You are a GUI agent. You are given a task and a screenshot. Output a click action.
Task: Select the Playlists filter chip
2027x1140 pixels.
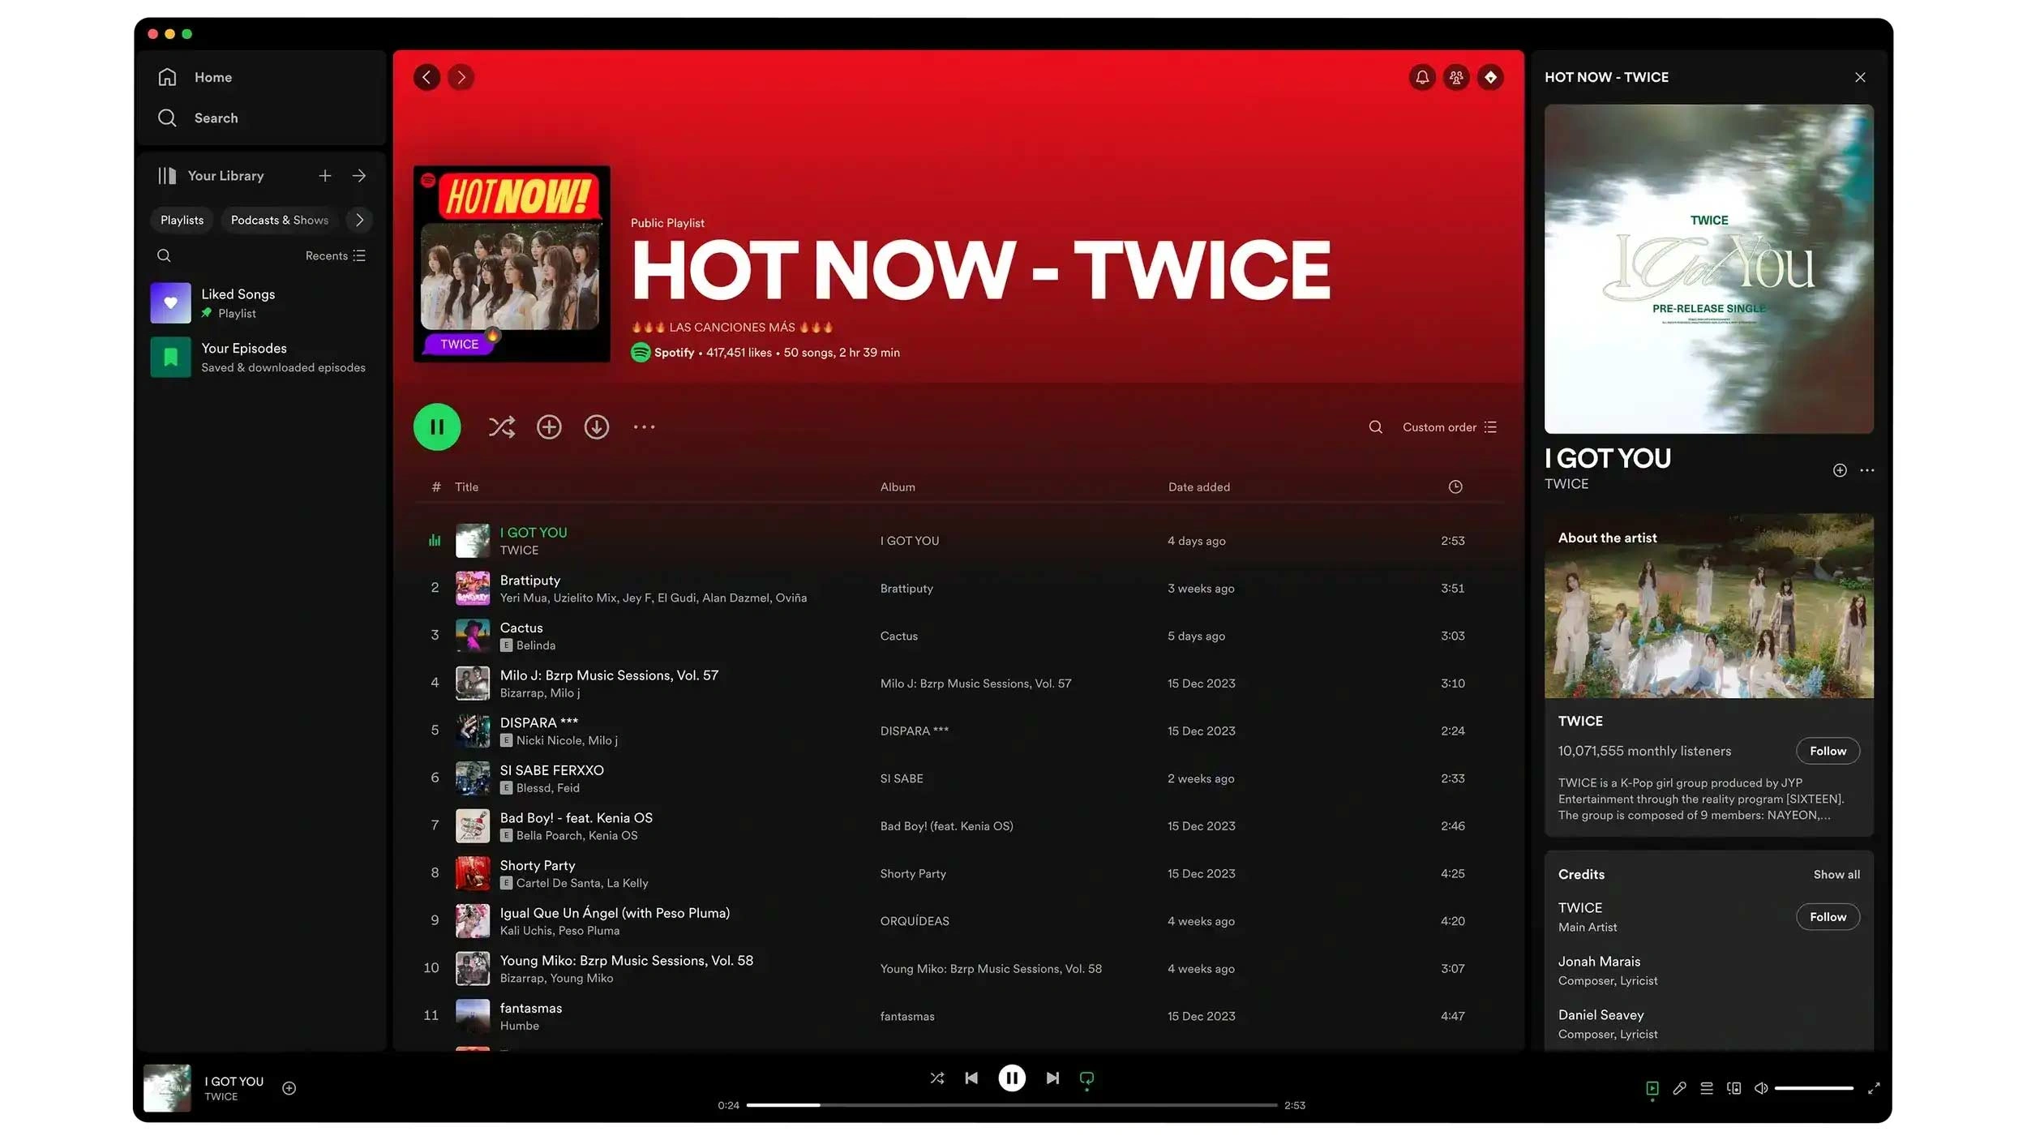coord(181,220)
